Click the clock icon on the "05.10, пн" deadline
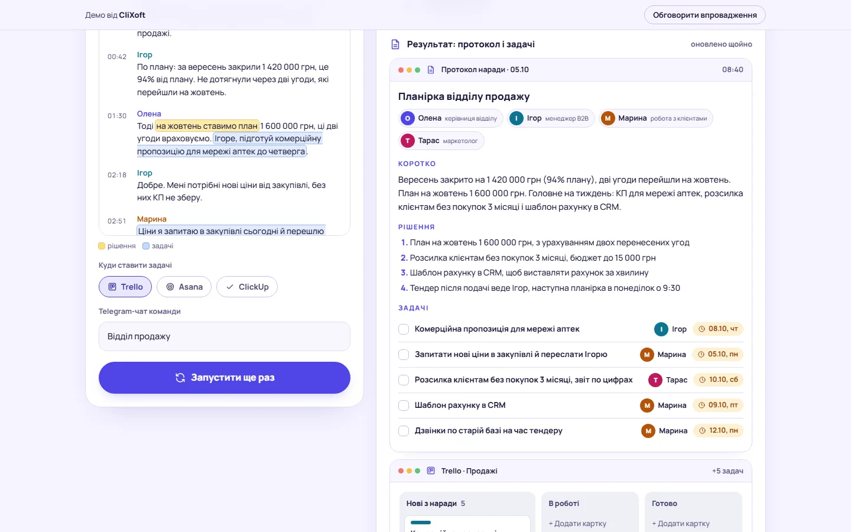This screenshot has width=851, height=532. [701, 355]
